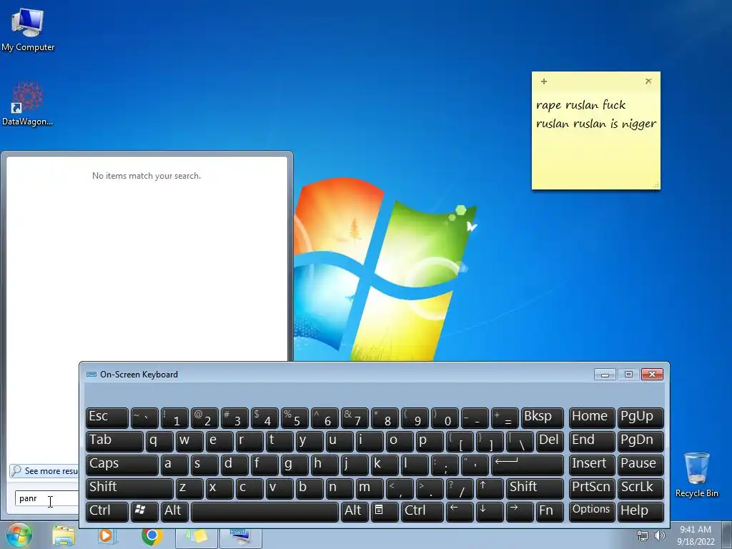Image resolution: width=732 pixels, height=549 pixels.
Task: Tap the q key
Action: [159, 441]
